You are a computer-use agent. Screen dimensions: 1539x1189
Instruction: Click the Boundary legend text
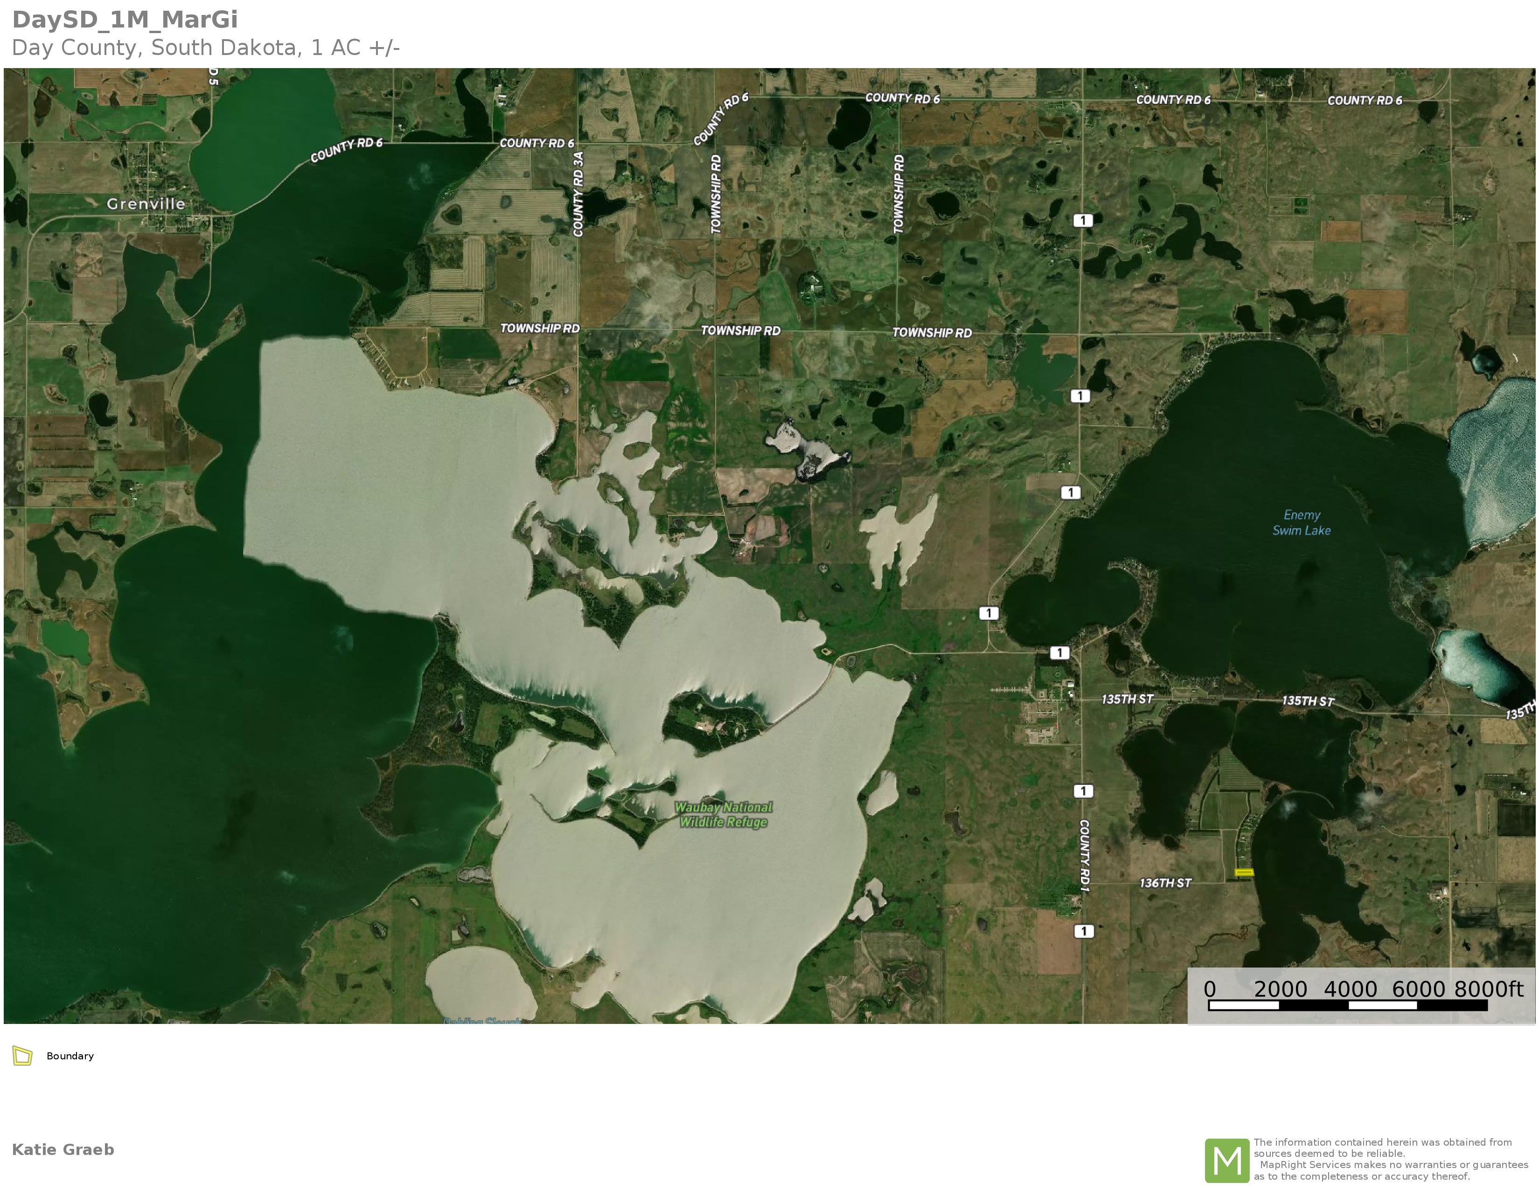(x=70, y=1056)
